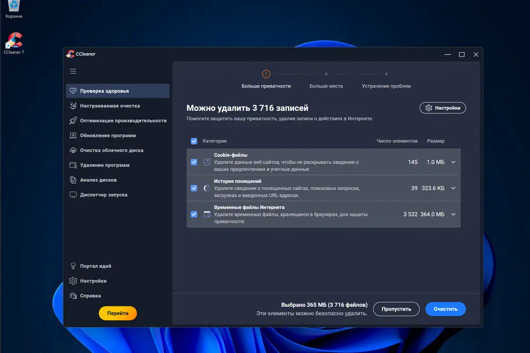Click the yellow Перейти button

tap(118, 313)
